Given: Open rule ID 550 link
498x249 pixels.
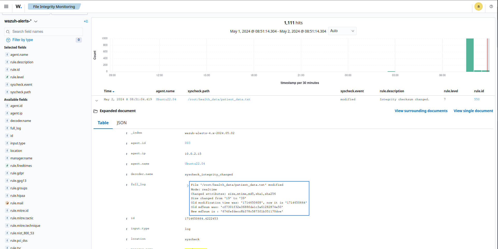Looking at the screenshot, I should coord(477,99).
